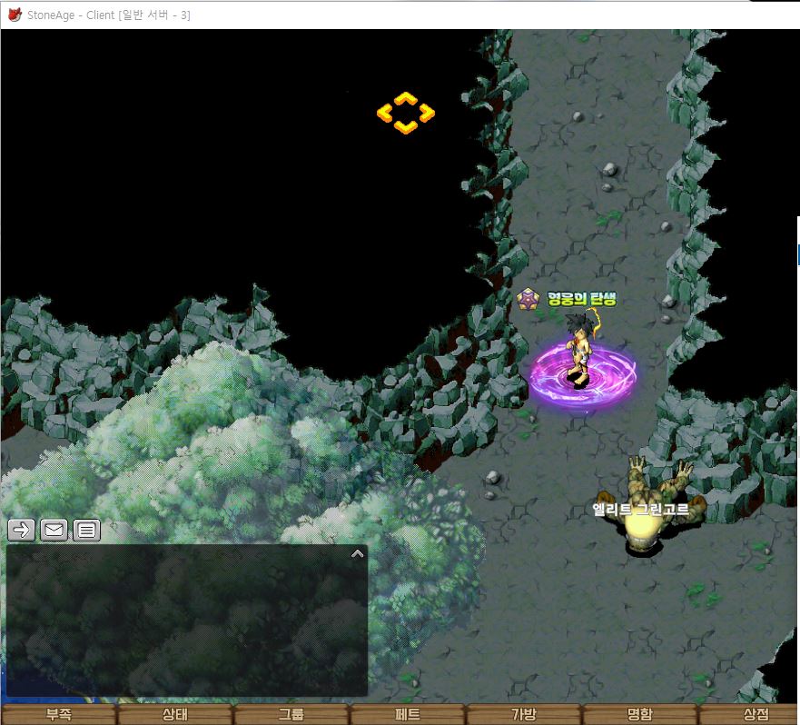Open the 상태 status menu
This screenshot has width=800, height=725.
point(174,714)
